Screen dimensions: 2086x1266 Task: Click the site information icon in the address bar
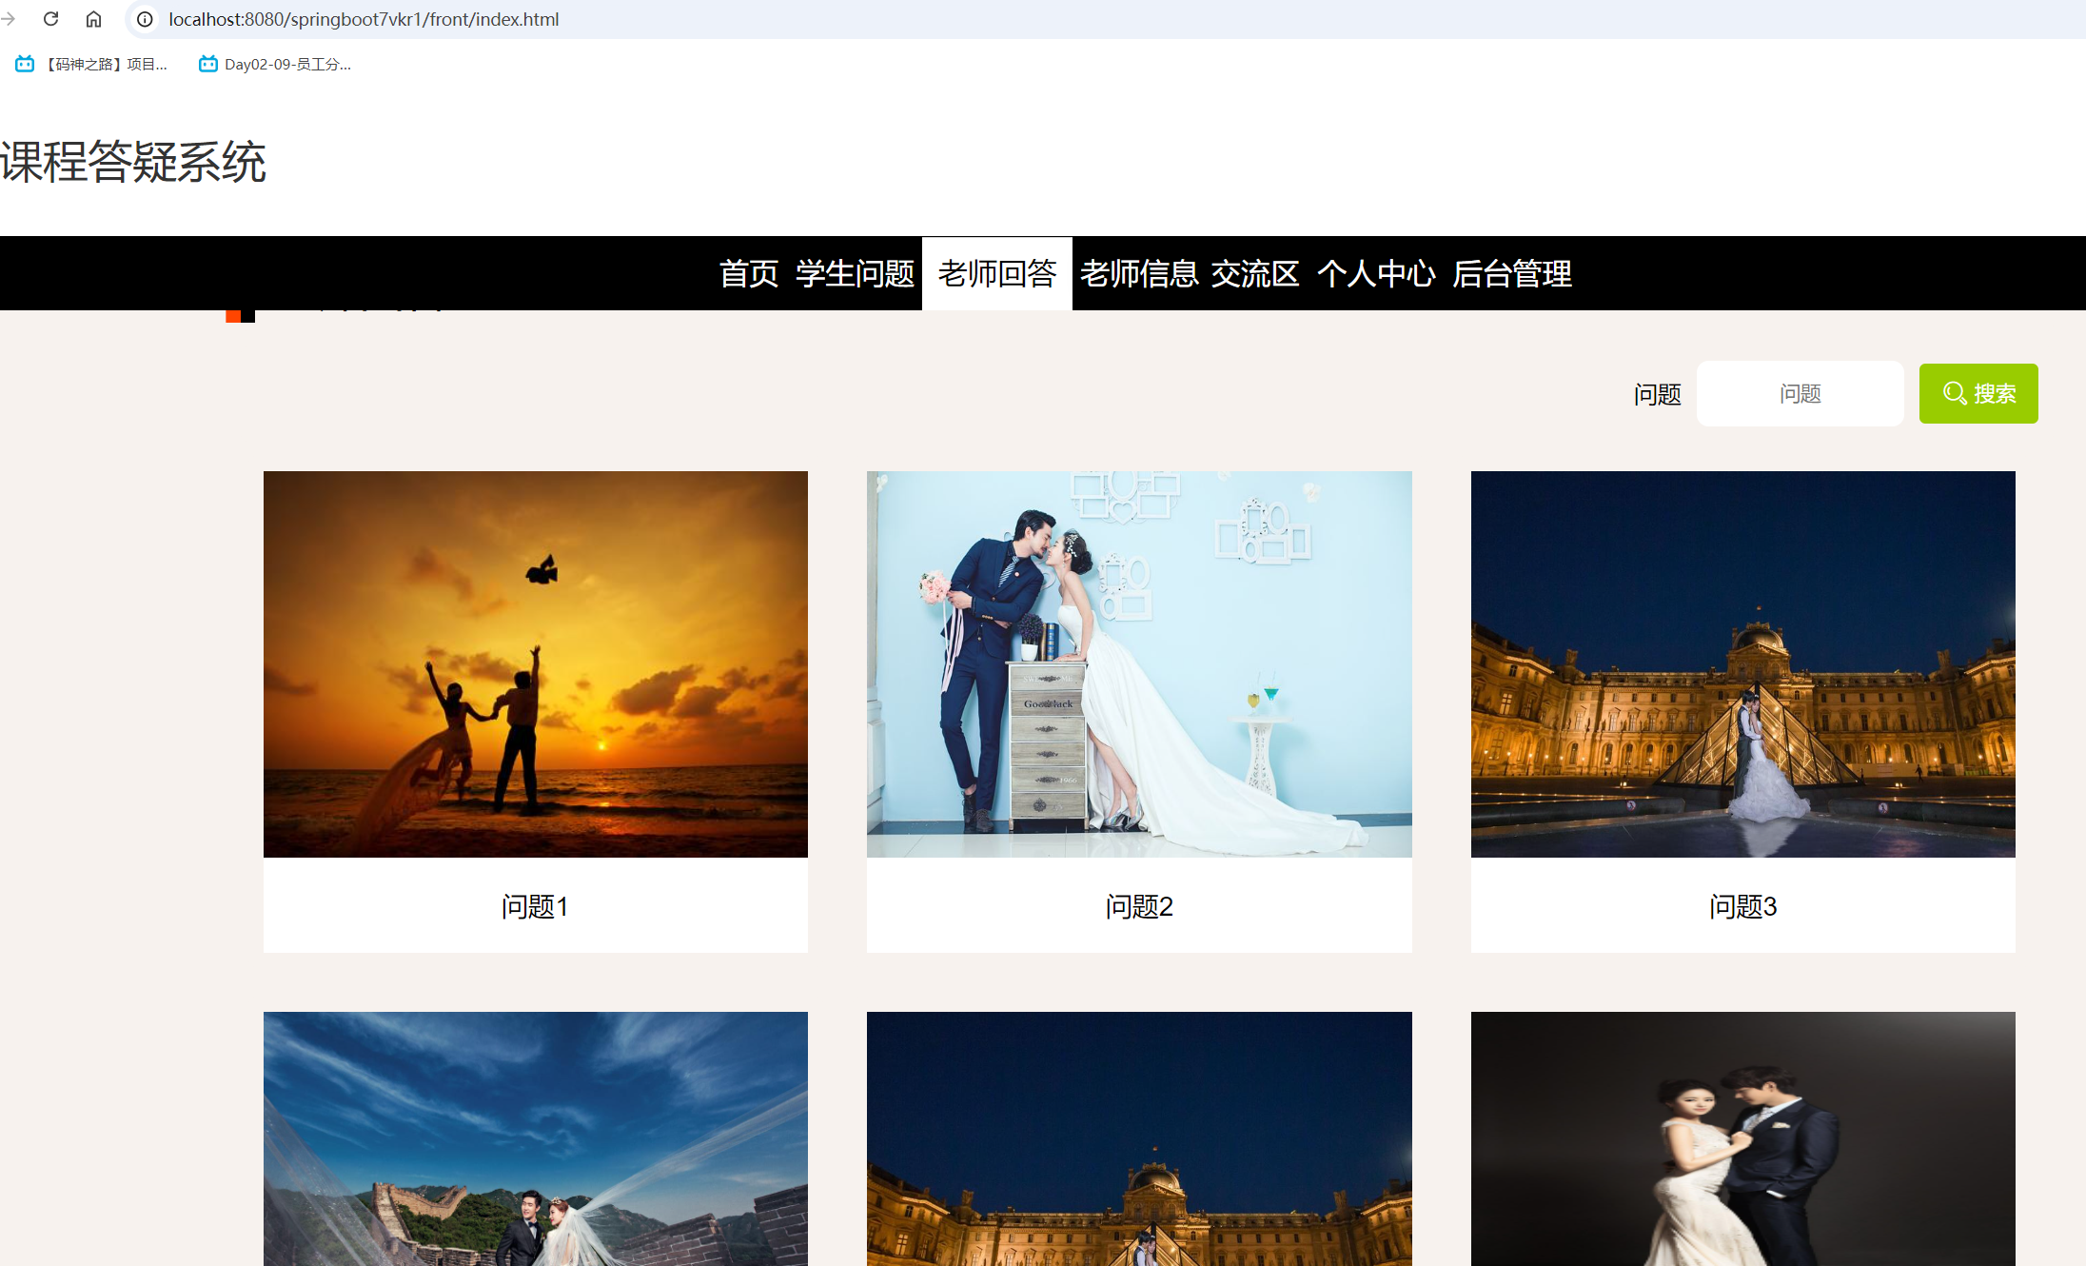(x=144, y=18)
